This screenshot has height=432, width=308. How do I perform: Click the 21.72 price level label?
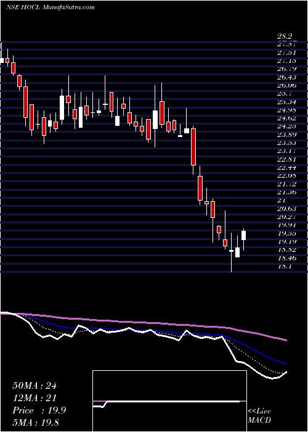(x=286, y=184)
